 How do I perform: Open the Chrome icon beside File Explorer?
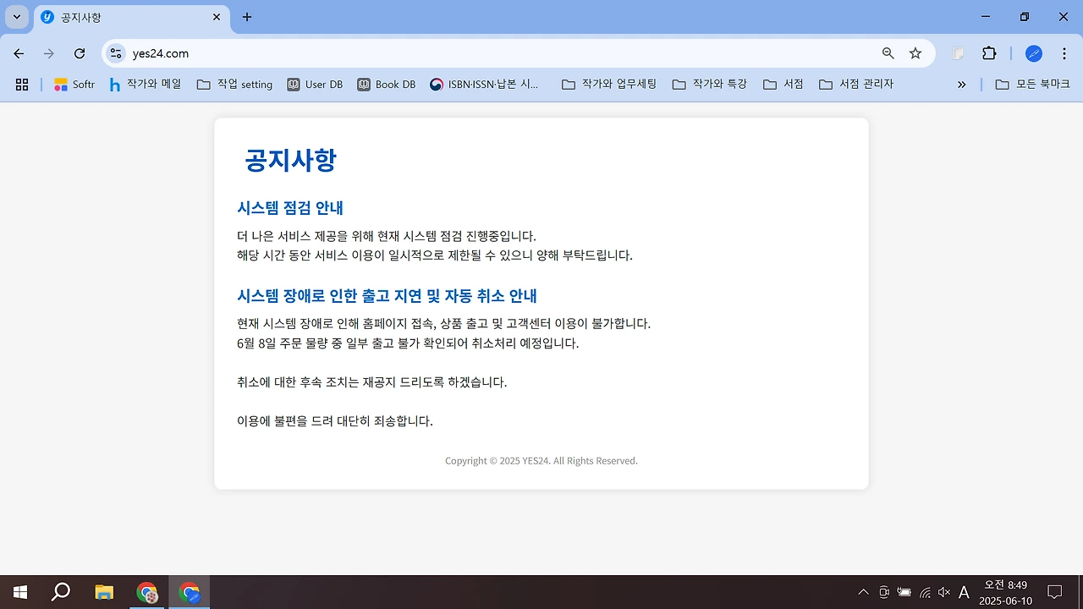click(147, 592)
